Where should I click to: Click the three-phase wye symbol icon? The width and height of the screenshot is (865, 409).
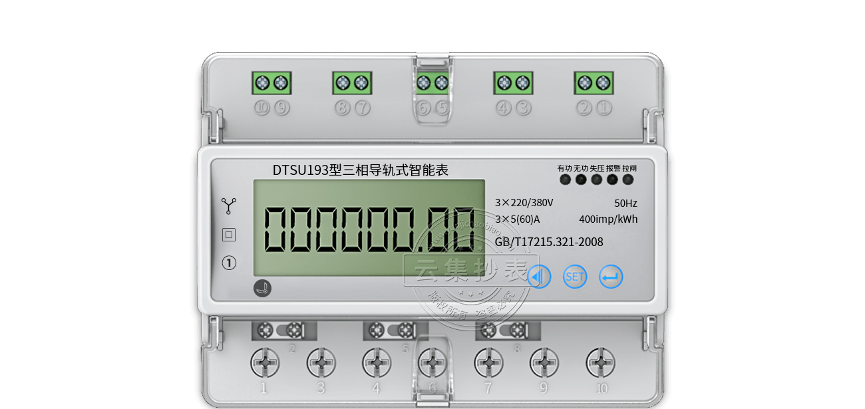click(229, 206)
